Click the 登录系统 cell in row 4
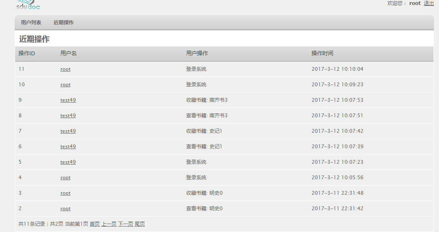Image resolution: width=439 pixels, height=232 pixels. click(x=196, y=178)
